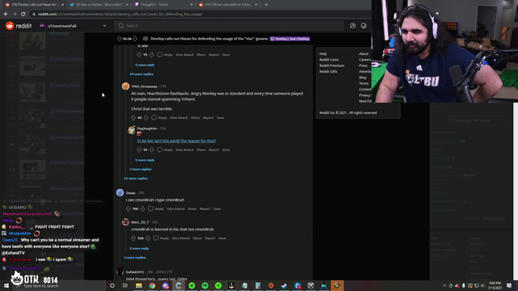Switch to the Thoughts? - Twitch tab

(163, 5)
